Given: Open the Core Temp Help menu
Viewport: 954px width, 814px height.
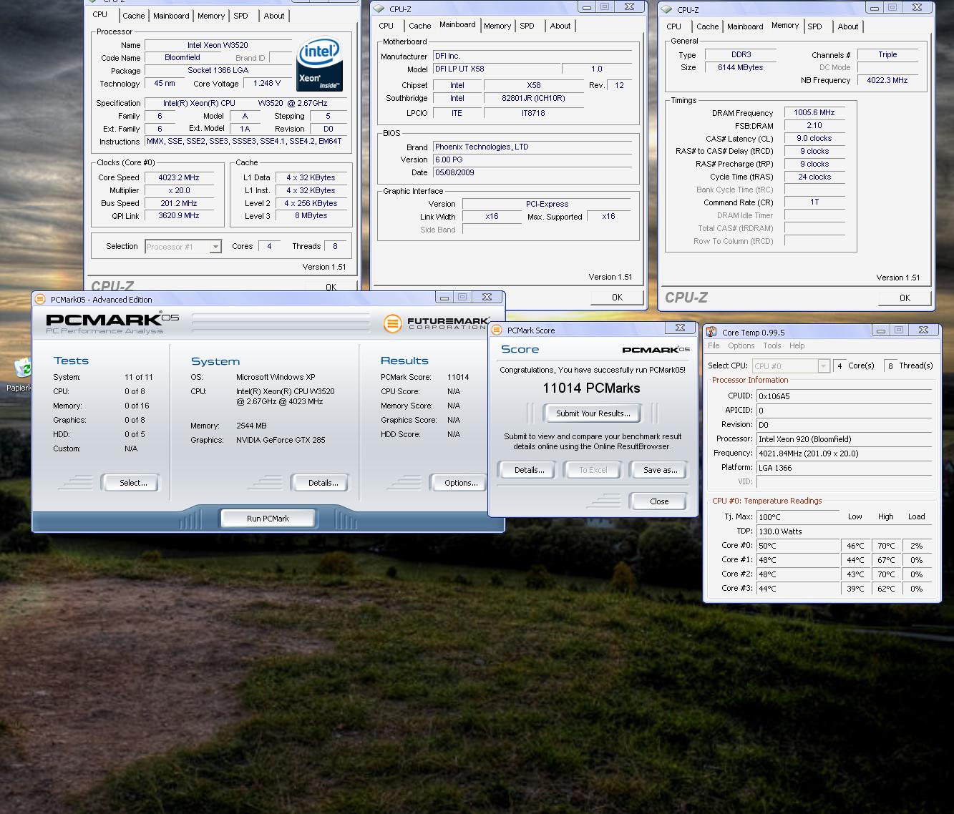Looking at the screenshot, I should (797, 345).
